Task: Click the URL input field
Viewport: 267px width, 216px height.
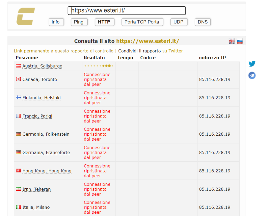Action: click(127, 11)
